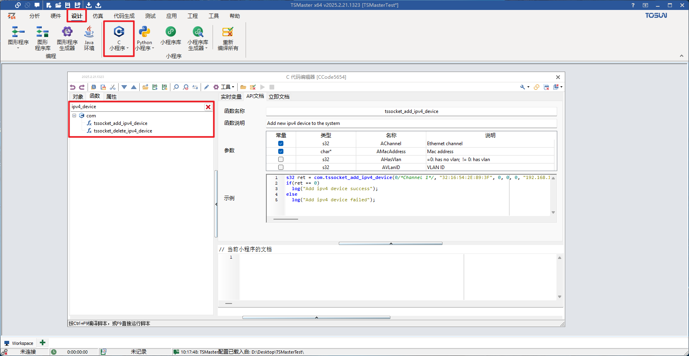Viewport: 689px width, 356px height.
Task: Click the undo arrow in code editor toolbar
Action: point(72,87)
